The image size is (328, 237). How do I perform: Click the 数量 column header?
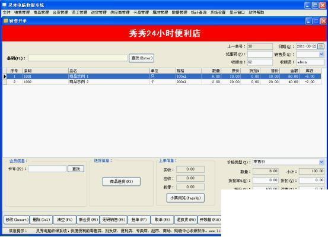pos(211,71)
